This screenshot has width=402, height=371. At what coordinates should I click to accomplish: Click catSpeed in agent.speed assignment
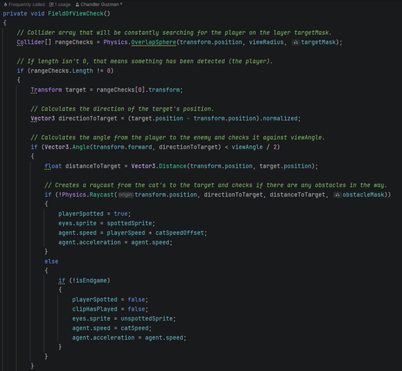pyautogui.click(x=135, y=328)
